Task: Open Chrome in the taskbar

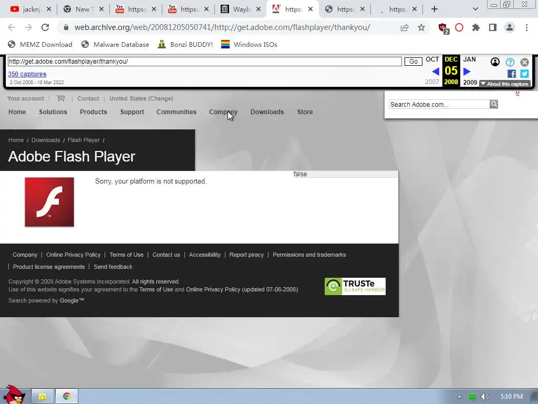Action: [67, 397]
